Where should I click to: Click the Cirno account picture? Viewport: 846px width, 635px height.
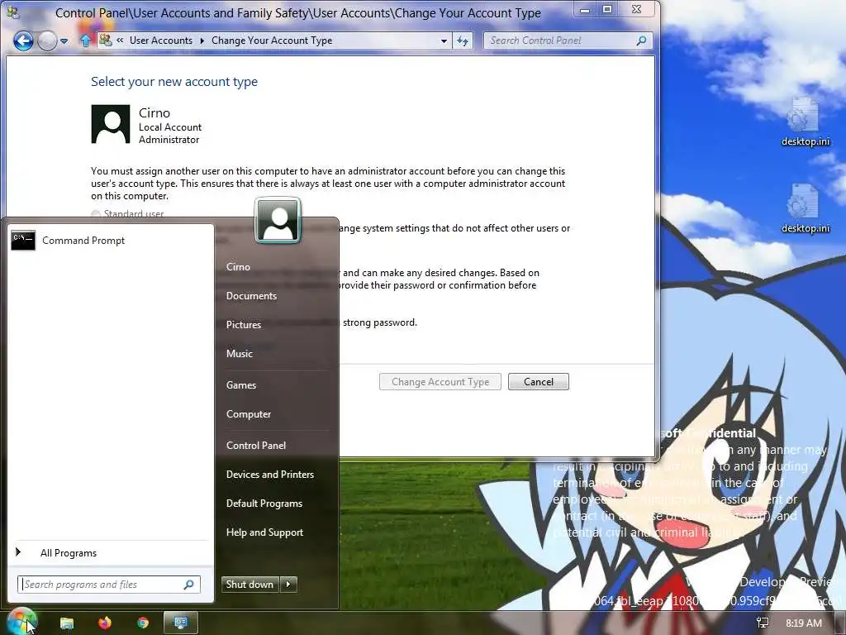point(111,124)
